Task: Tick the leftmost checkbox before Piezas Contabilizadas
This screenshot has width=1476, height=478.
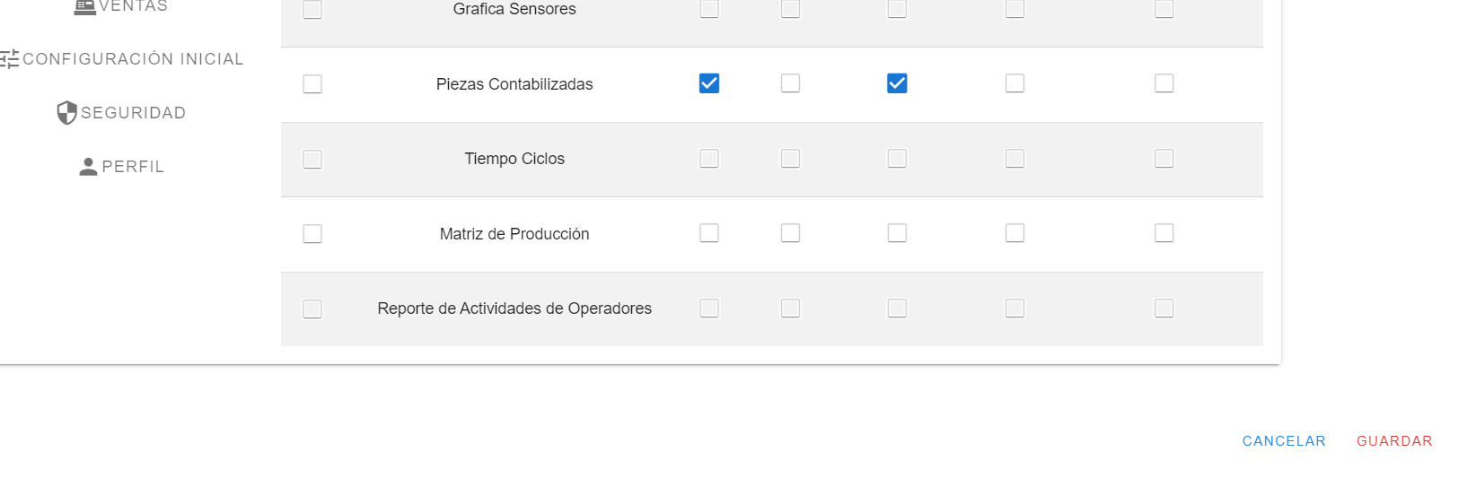Action: pos(312,84)
